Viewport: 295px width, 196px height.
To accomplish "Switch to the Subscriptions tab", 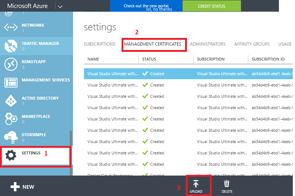I will click(100, 44).
